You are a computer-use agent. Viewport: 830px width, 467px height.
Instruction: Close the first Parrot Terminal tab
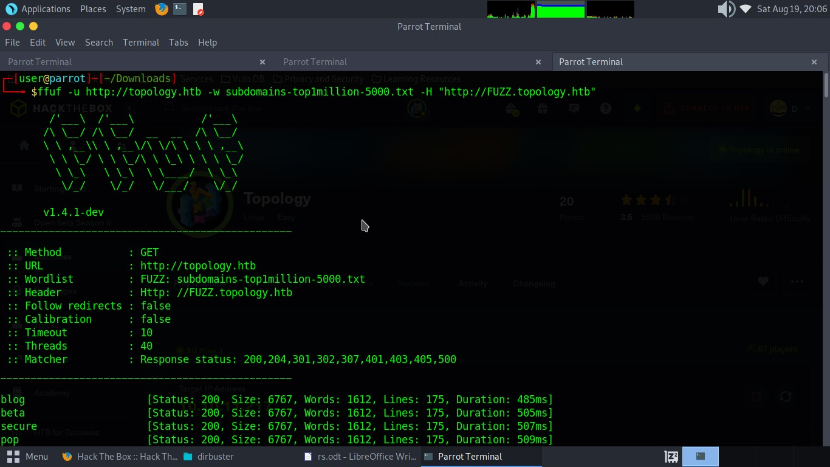tap(262, 62)
